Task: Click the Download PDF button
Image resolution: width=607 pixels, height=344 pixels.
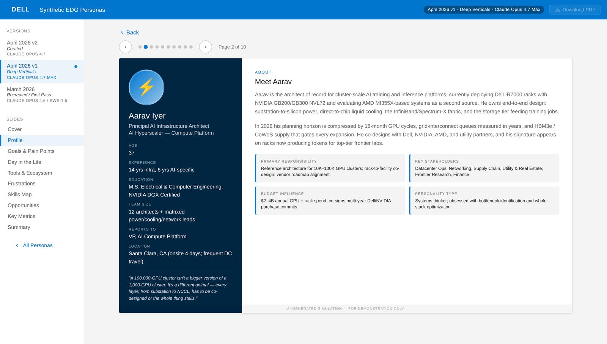Action: [x=574, y=10]
